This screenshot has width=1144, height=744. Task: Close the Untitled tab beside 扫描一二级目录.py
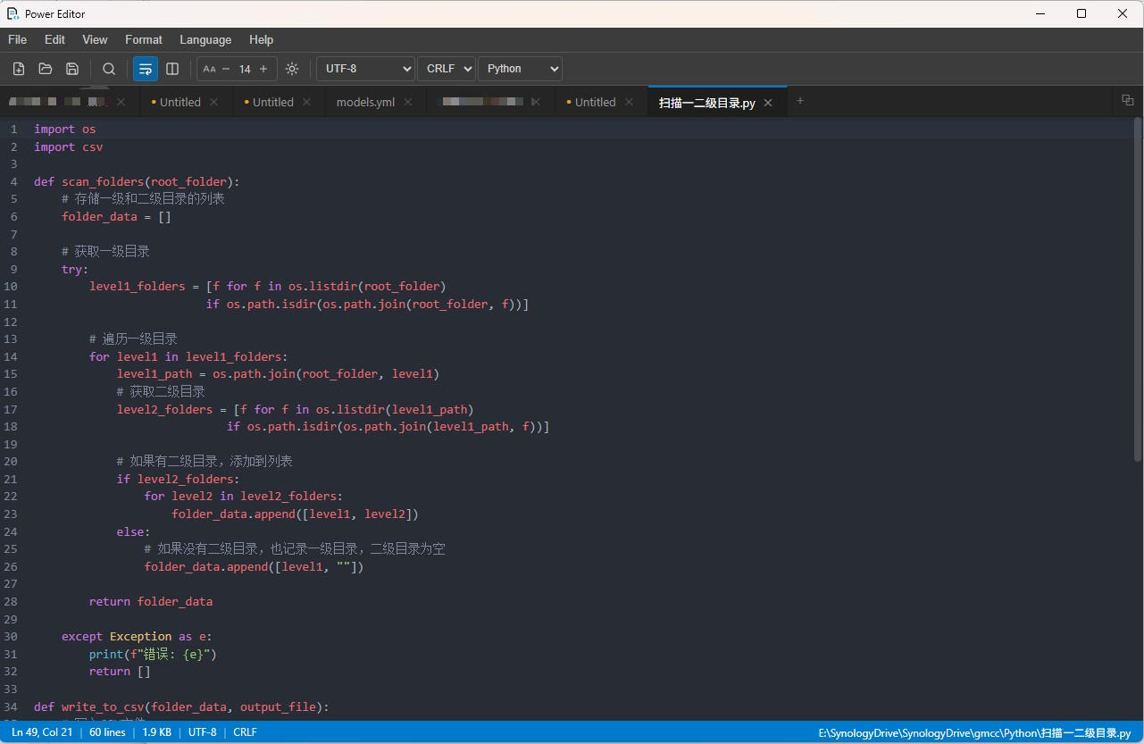point(630,102)
